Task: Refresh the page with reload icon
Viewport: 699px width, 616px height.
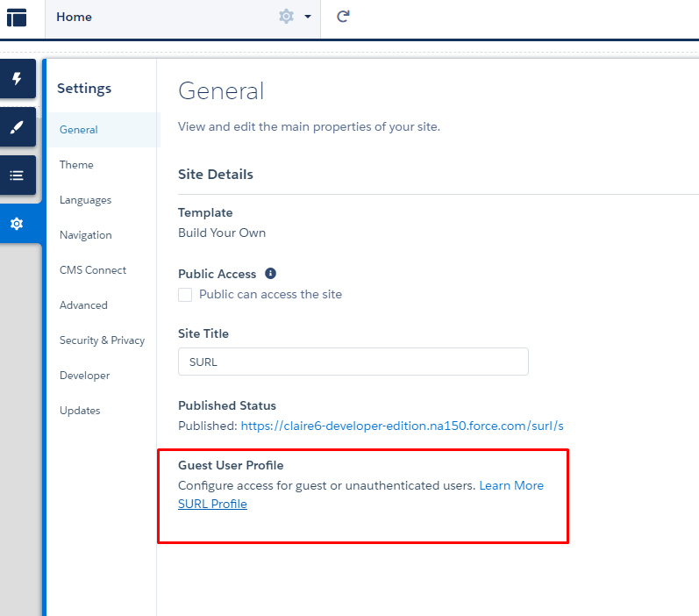Action: [344, 17]
